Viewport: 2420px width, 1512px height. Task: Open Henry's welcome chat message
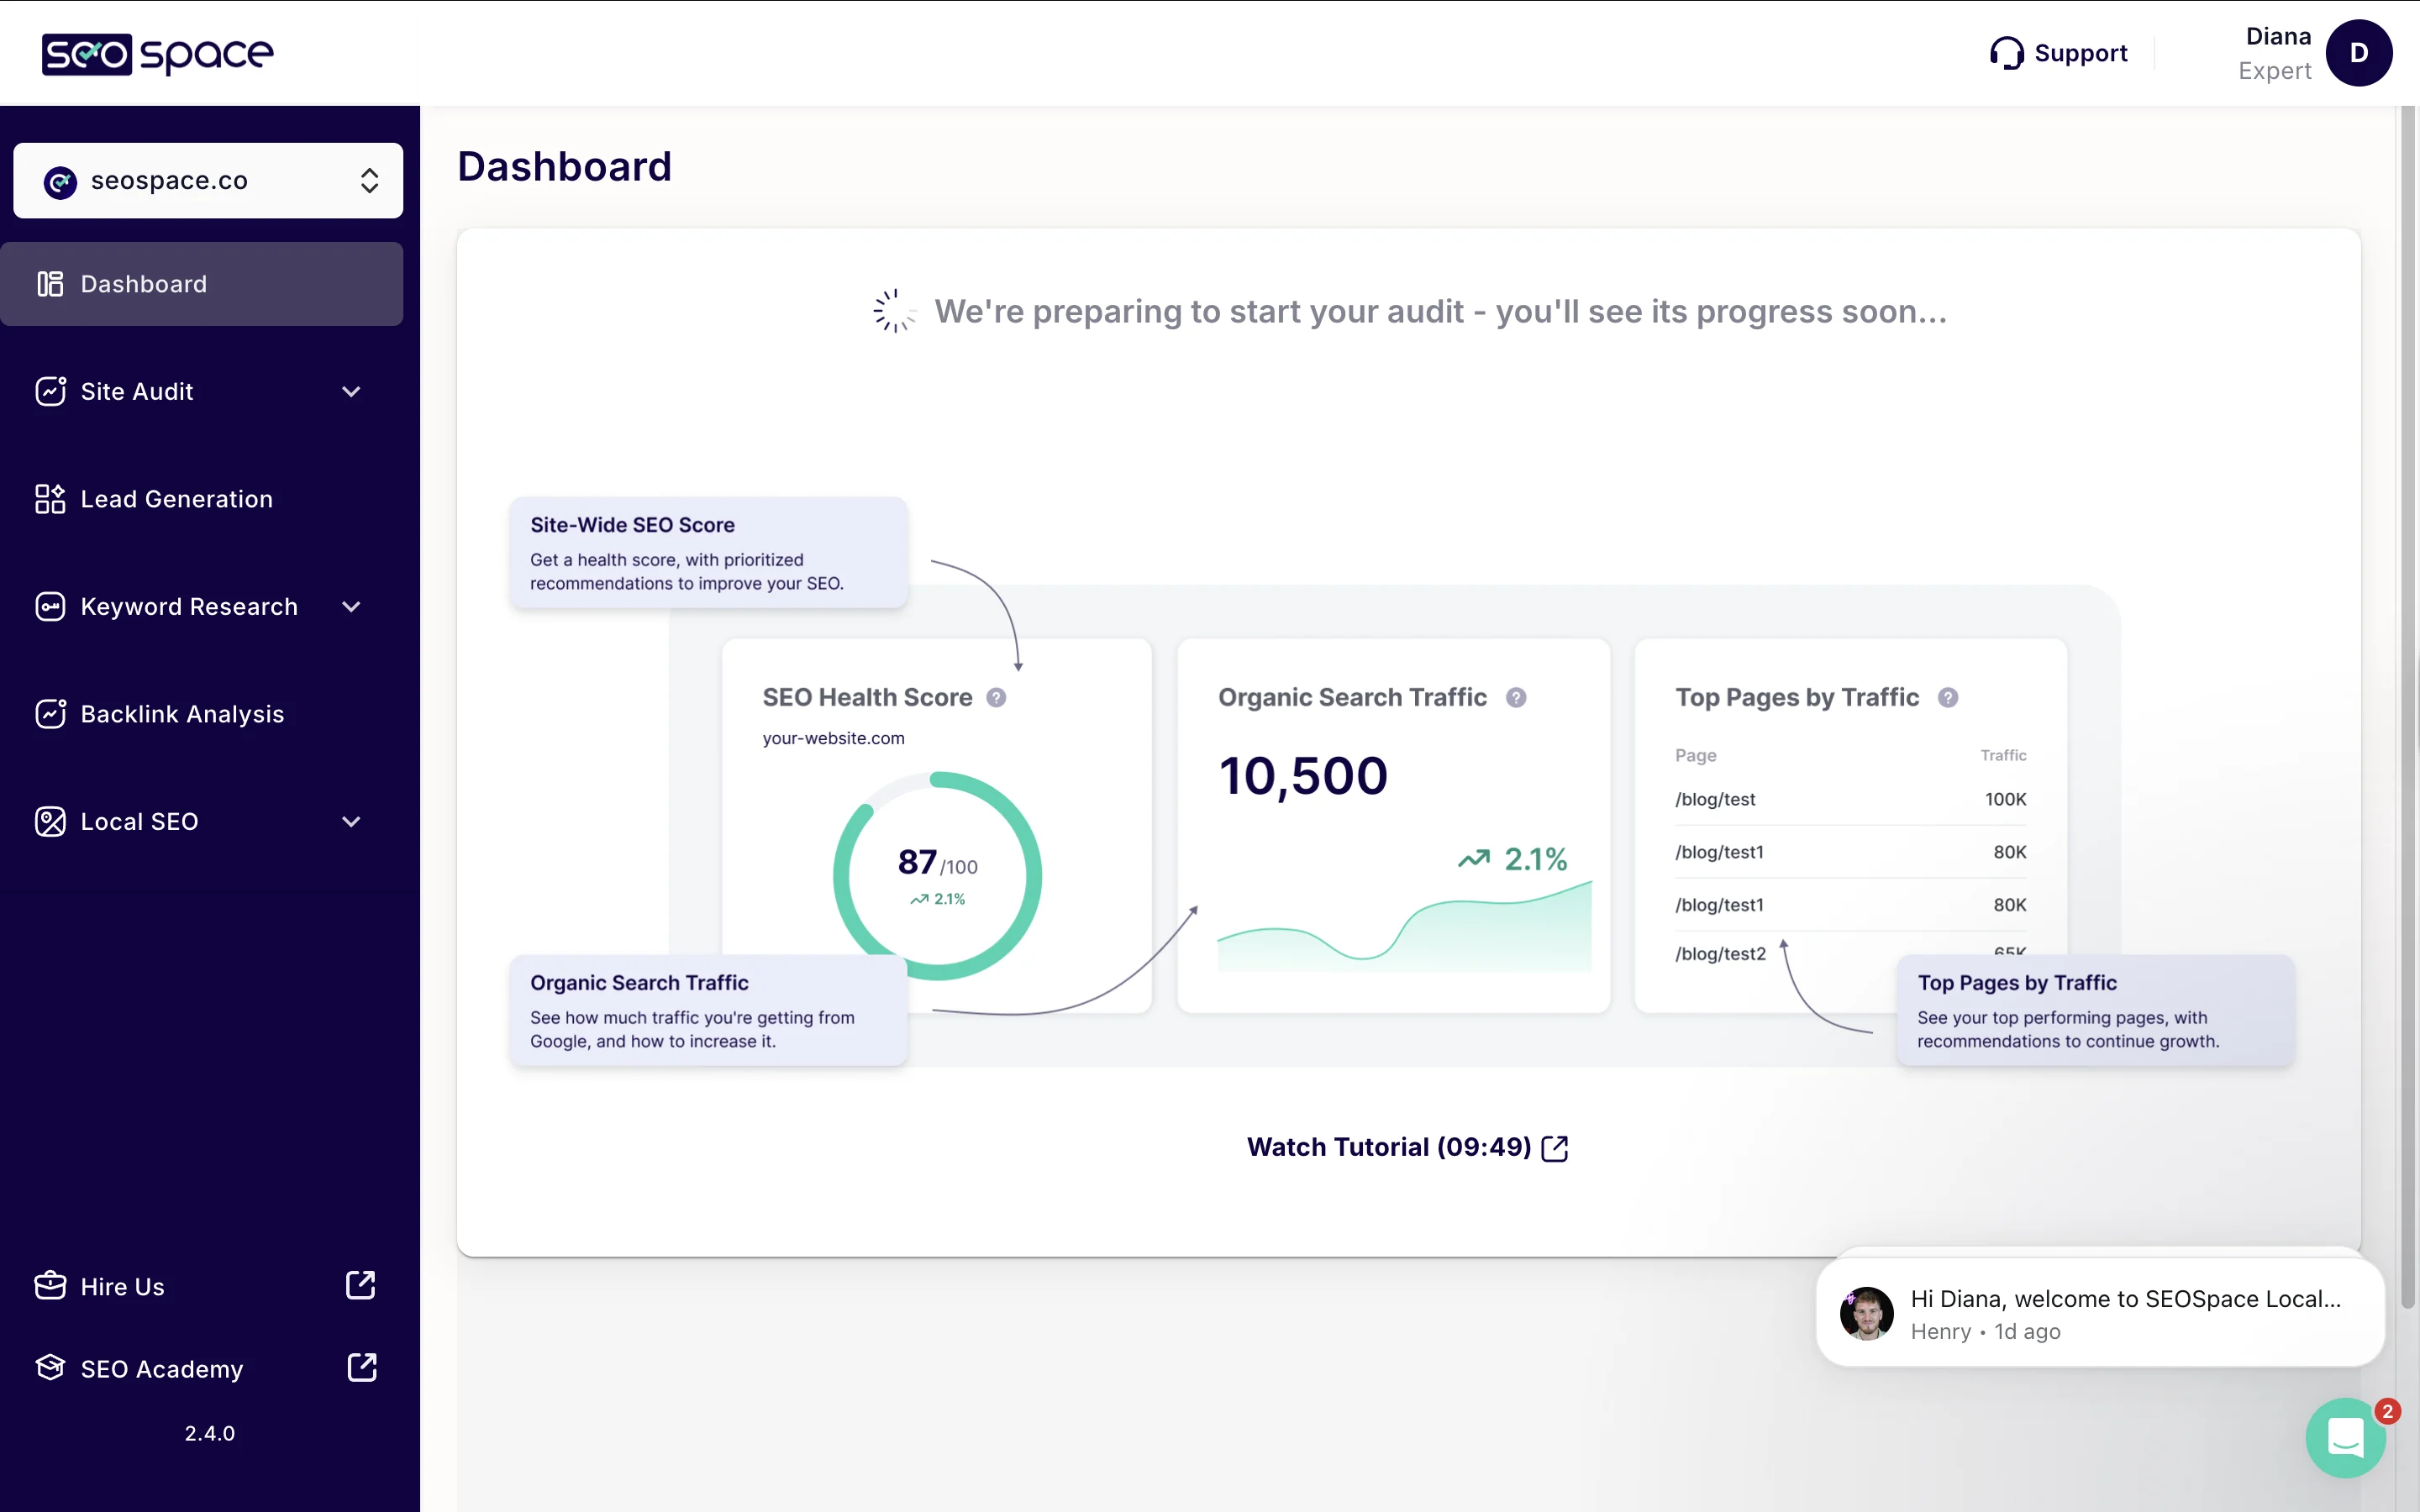tap(2100, 1313)
